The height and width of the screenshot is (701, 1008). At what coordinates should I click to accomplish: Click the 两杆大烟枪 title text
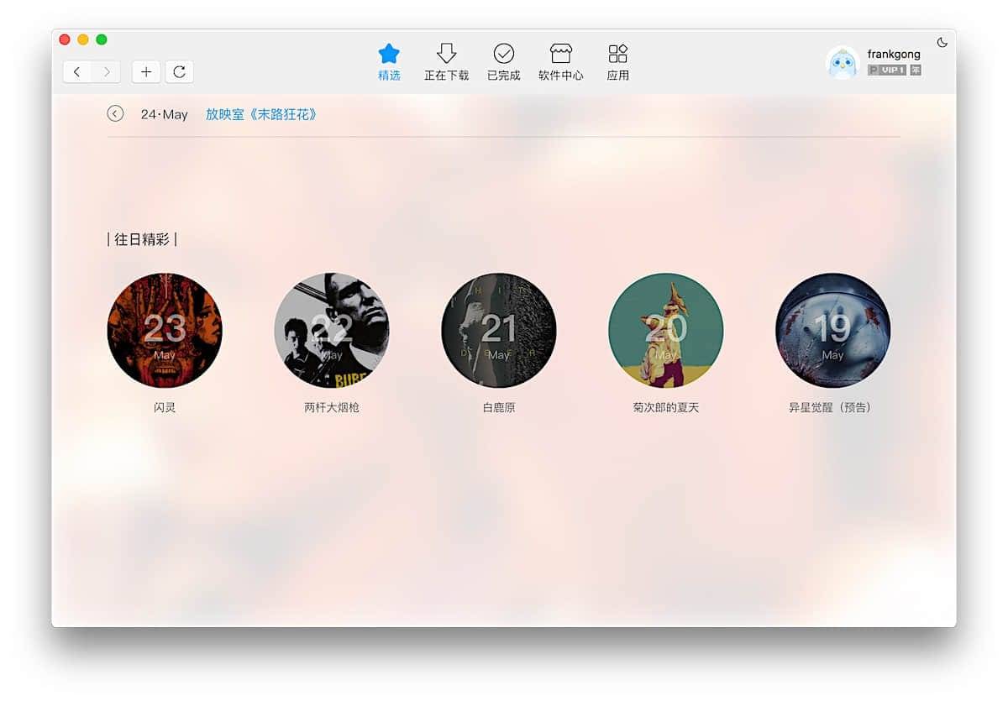point(332,408)
